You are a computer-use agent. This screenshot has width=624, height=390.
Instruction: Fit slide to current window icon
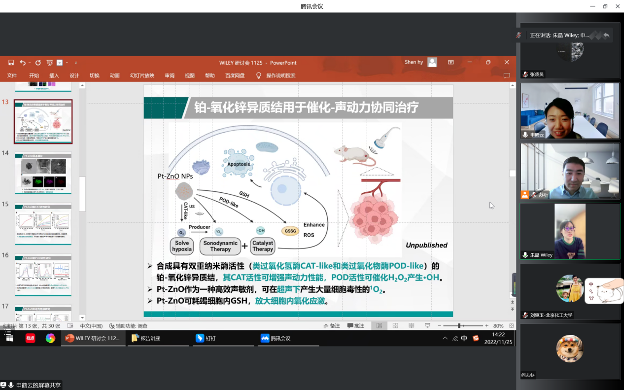(x=511, y=326)
